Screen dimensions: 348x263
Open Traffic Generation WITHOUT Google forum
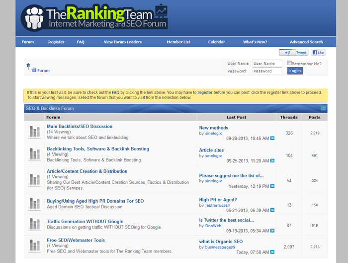85,222
